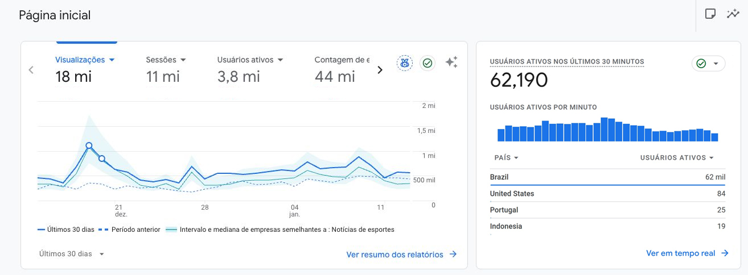
Task: Click the 44 mi event count value
Action: point(335,76)
